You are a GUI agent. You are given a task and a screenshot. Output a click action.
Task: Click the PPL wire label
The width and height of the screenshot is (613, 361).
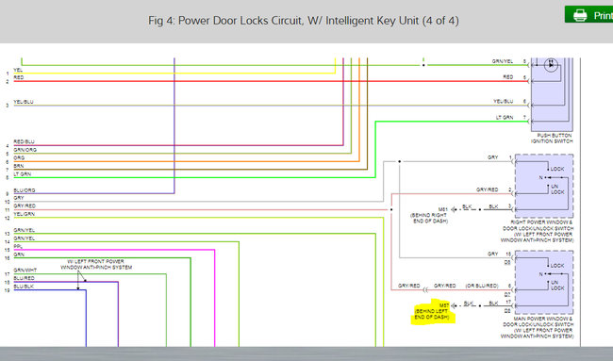tap(18, 247)
